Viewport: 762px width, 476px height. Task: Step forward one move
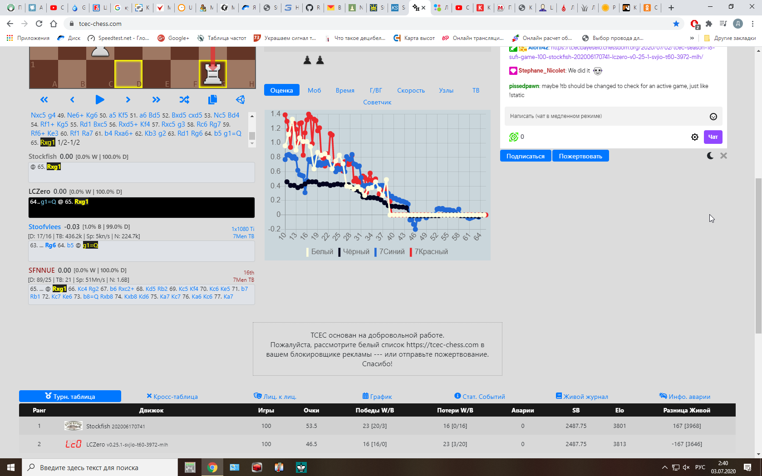tap(128, 100)
